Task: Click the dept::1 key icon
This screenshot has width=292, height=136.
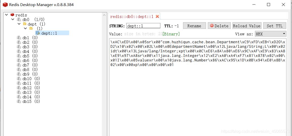Action: [x=38, y=33]
